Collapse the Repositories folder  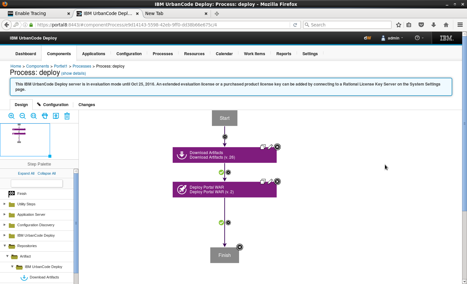(5, 246)
